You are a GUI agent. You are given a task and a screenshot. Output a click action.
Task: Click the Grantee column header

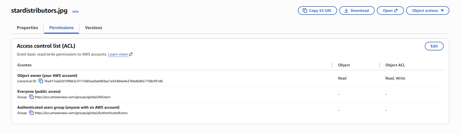tap(24, 65)
